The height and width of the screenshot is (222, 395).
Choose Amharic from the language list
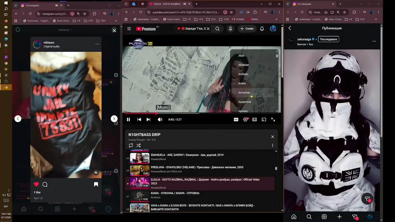pos(243,74)
